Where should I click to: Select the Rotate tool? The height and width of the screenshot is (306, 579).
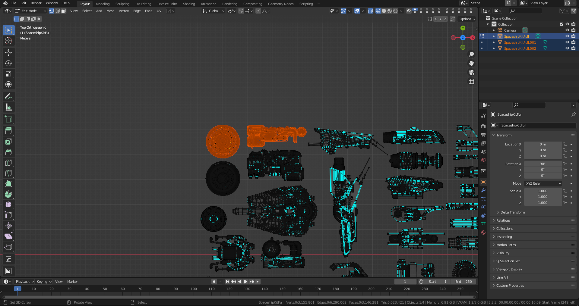8,63
